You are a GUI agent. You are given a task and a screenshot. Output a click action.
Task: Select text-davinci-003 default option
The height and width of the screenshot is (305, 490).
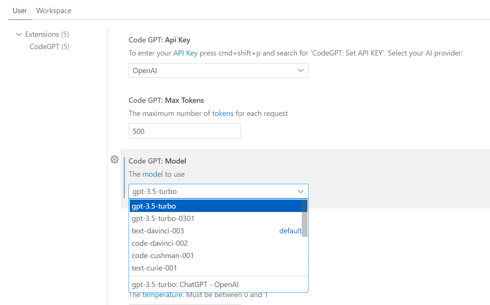pos(216,231)
